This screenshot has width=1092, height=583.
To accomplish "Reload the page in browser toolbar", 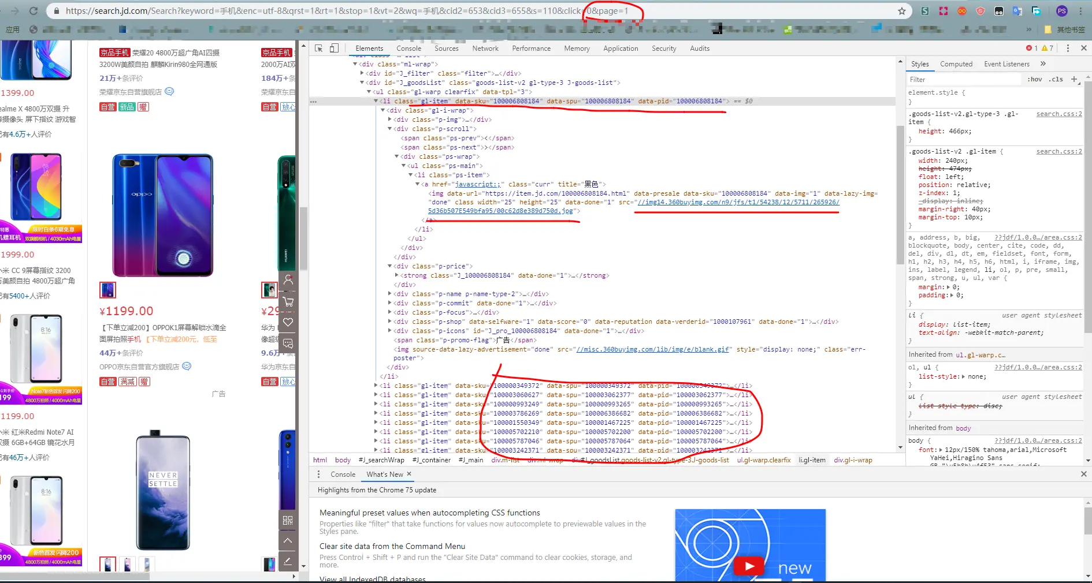I will 34,11.
